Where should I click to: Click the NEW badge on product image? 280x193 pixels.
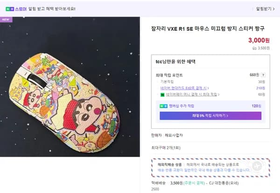tap(6, 20)
